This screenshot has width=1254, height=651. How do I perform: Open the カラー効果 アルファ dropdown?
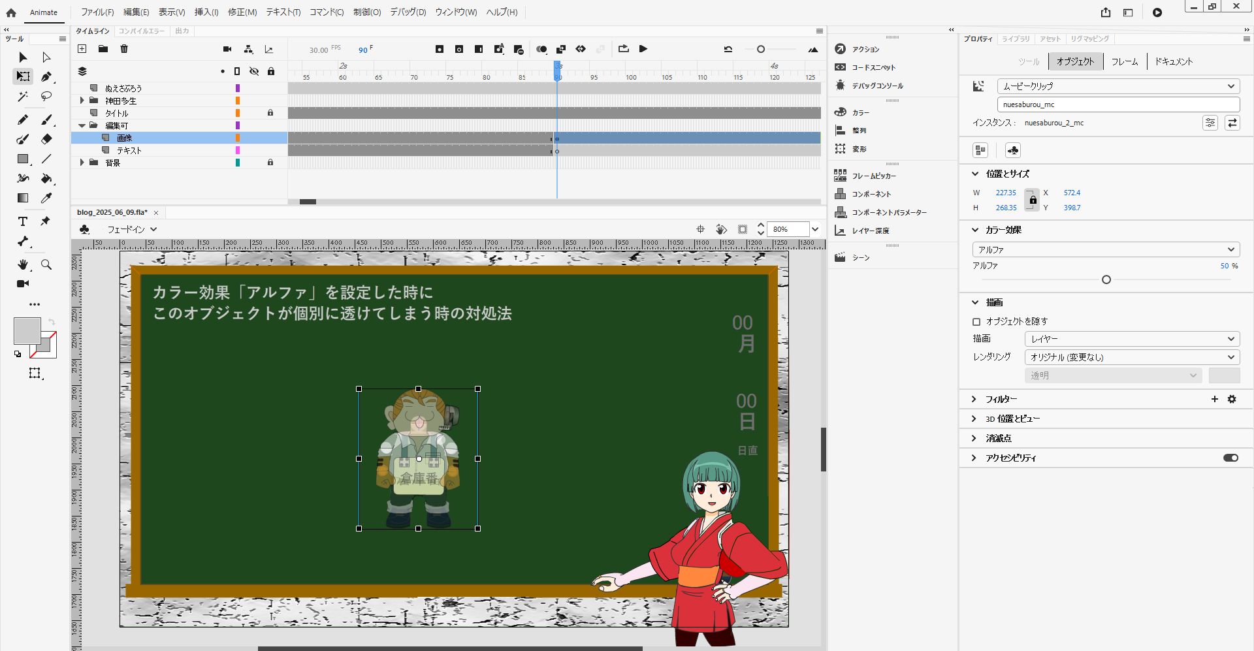(x=1104, y=249)
